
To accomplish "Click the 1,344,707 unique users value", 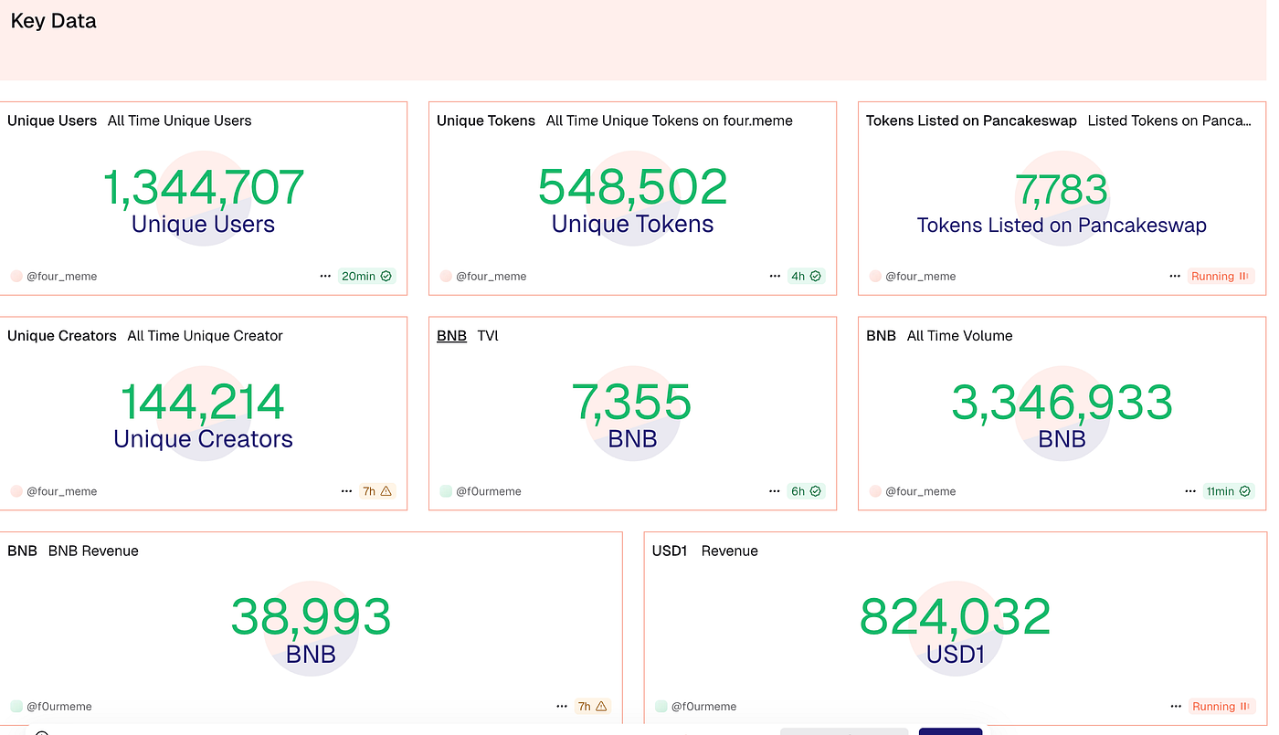I will 203,188.
